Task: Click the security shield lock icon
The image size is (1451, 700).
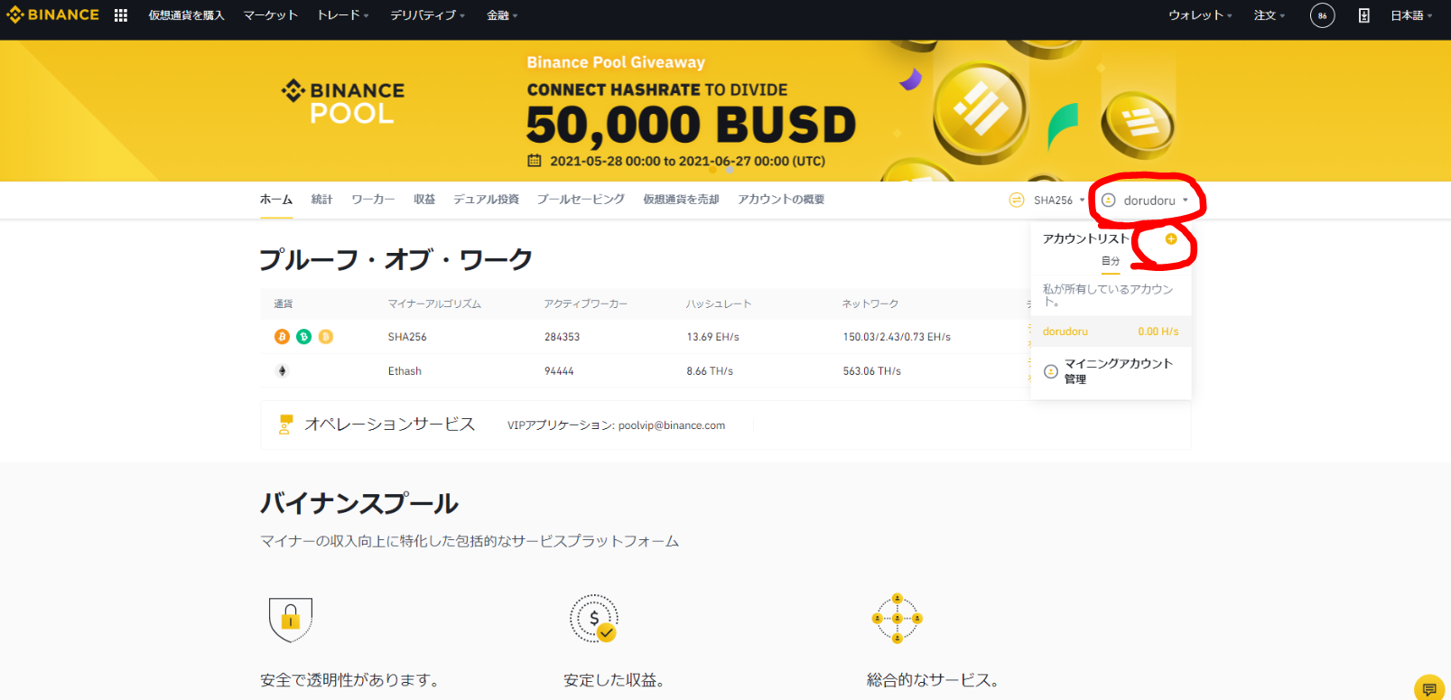Action: [291, 619]
